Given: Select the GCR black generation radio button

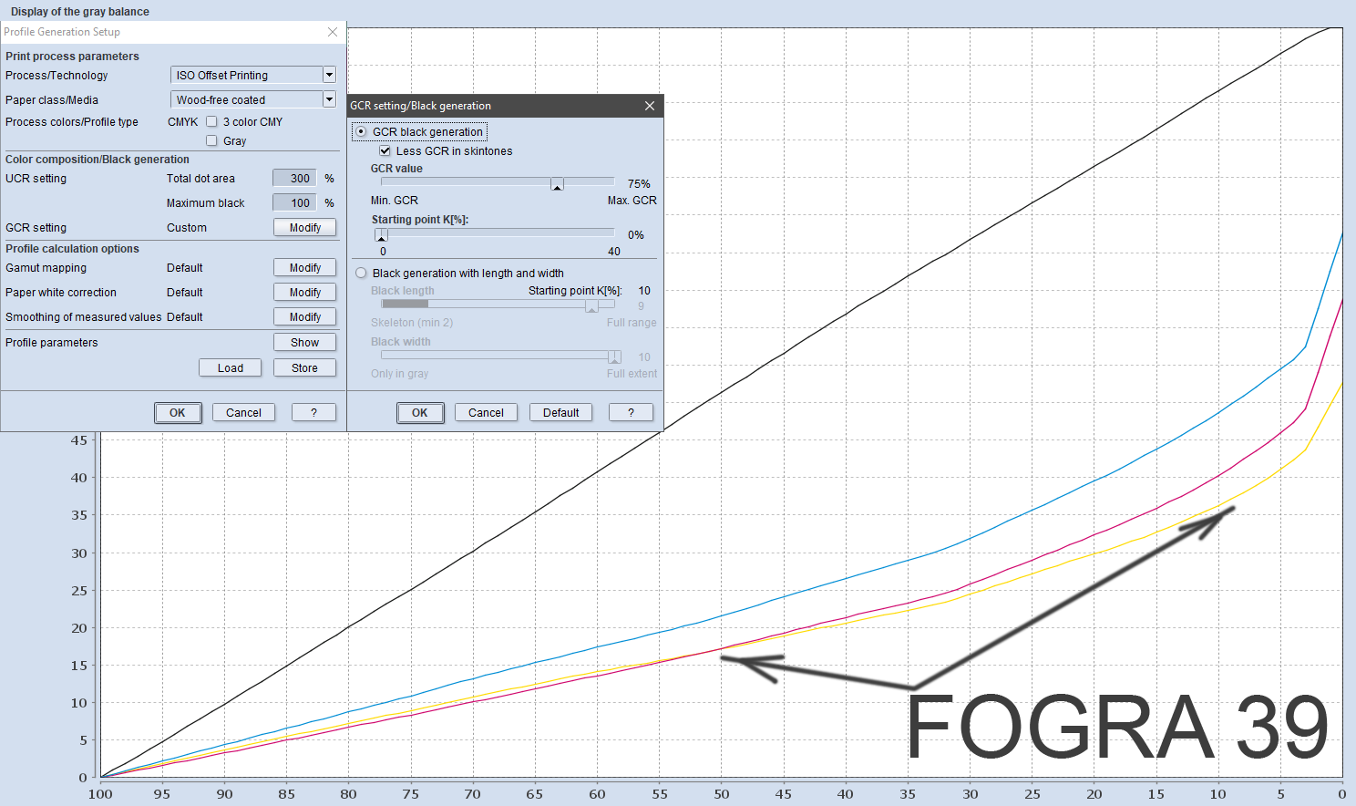Looking at the screenshot, I should pos(362,132).
